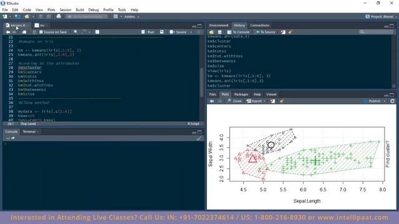The image size is (399, 224).
Task: Open the File menu
Action: point(5,10)
